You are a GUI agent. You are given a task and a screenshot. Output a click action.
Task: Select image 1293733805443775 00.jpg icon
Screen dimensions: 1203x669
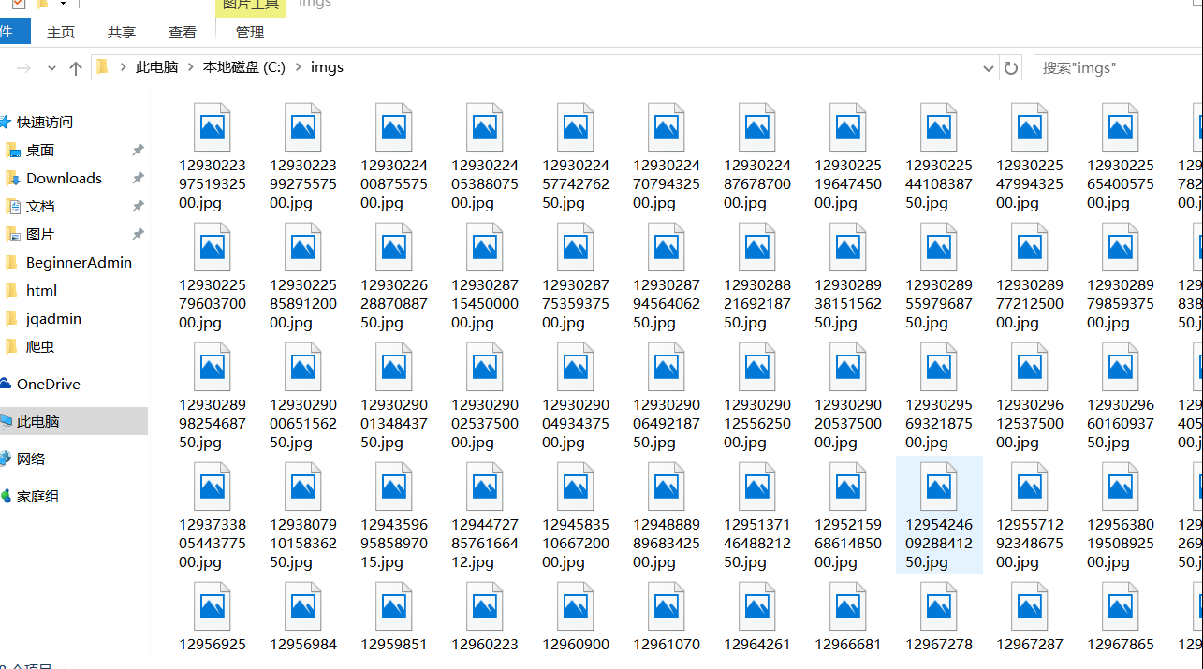213,487
